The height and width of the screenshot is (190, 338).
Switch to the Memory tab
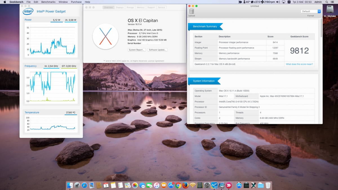coord(141,7)
